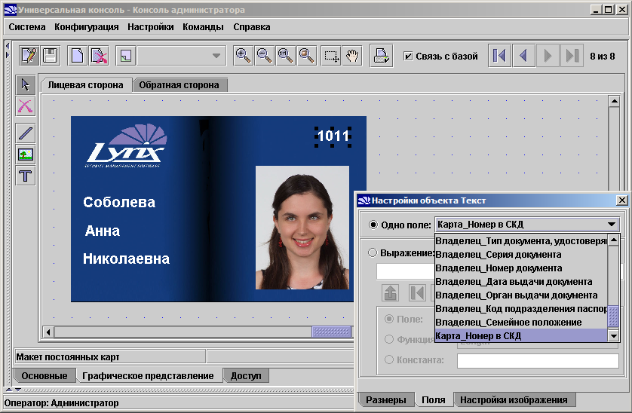Choose Владелец_Номер документа from list
This screenshot has height=413, width=632.
pyautogui.click(x=520, y=268)
